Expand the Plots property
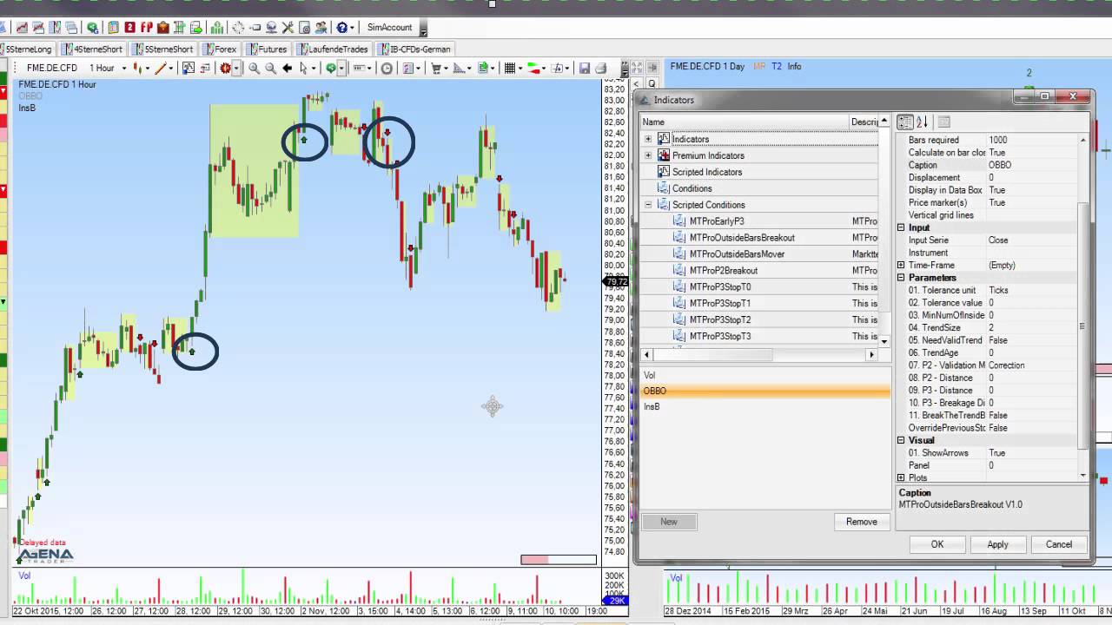Screen dimensions: 1112x625 pyautogui.click(x=901, y=478)
